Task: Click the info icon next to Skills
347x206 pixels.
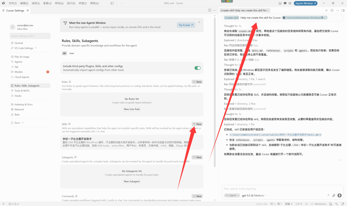Action: 69,124
